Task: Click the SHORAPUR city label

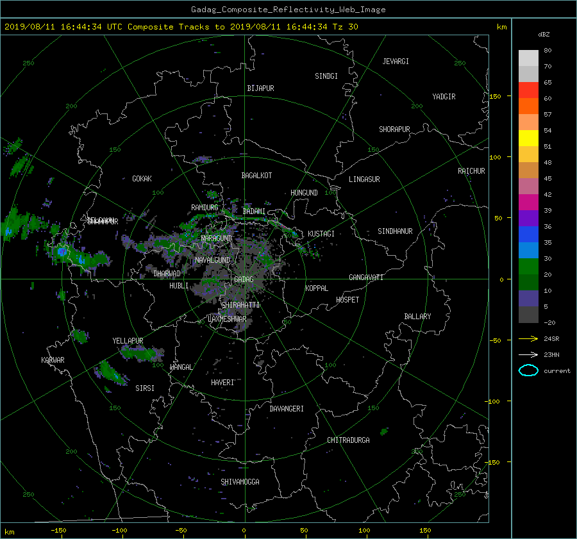Action: [x=394, y=129]
